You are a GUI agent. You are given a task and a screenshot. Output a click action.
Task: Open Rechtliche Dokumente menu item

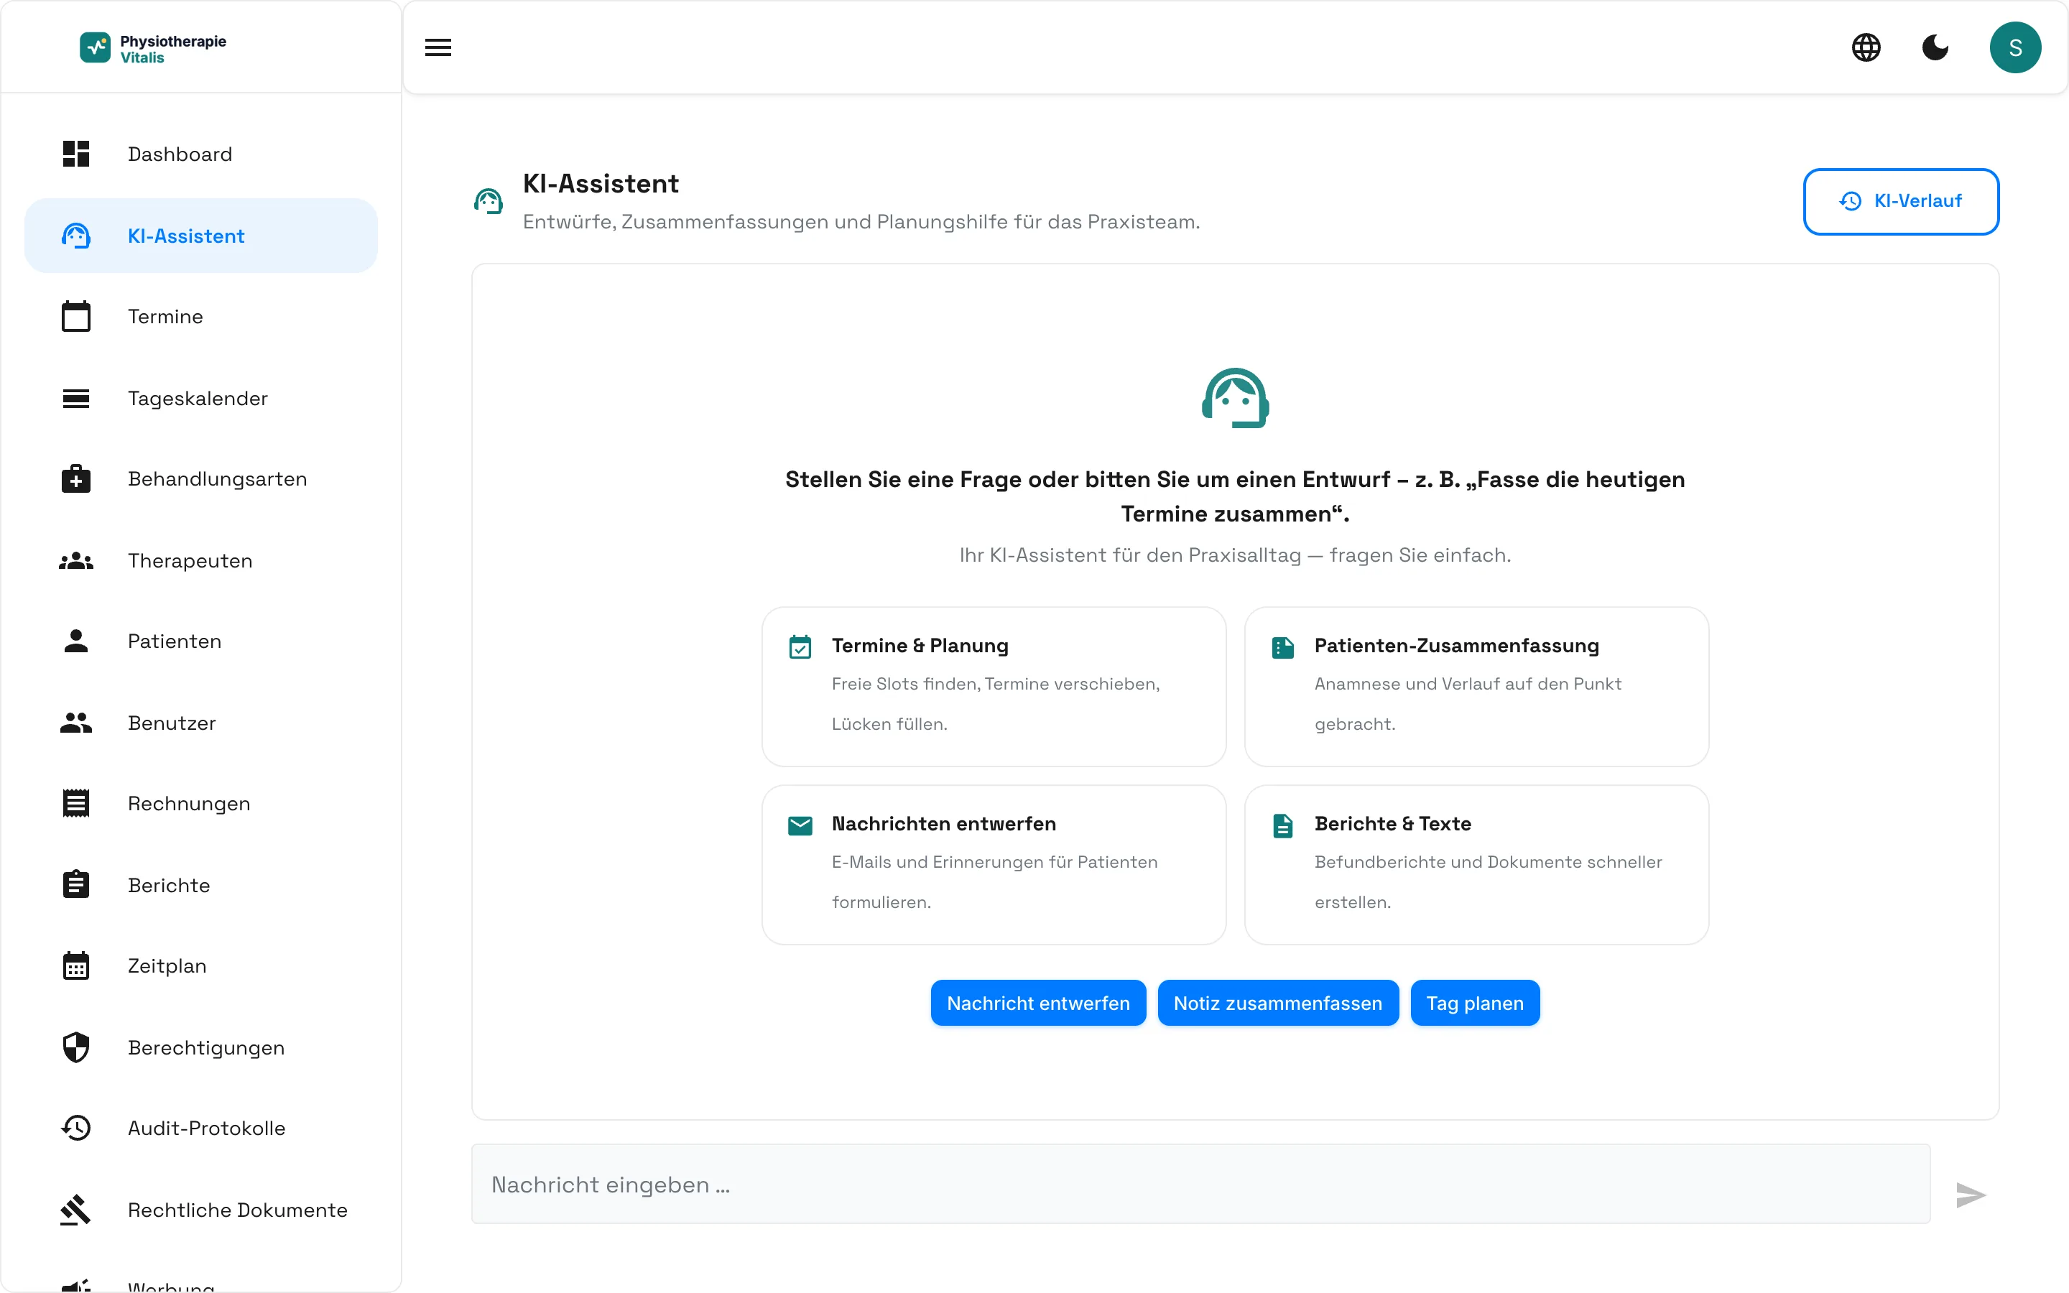(x=201, y=1210)
